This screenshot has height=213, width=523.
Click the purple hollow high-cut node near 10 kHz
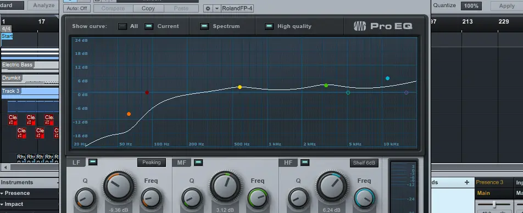point(407,93)
